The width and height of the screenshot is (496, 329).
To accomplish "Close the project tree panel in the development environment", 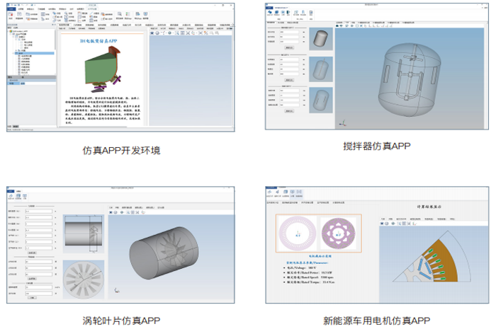I will 55,25.
